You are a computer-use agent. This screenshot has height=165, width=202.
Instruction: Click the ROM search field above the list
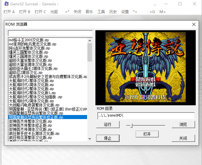[50, 33]
